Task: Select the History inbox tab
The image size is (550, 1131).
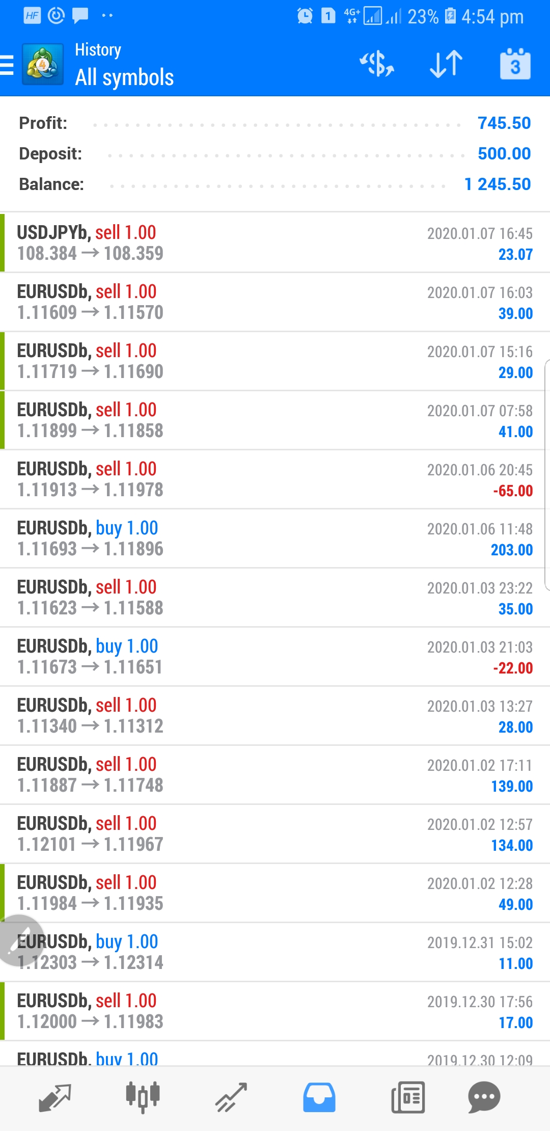Action: [319, 1097]
